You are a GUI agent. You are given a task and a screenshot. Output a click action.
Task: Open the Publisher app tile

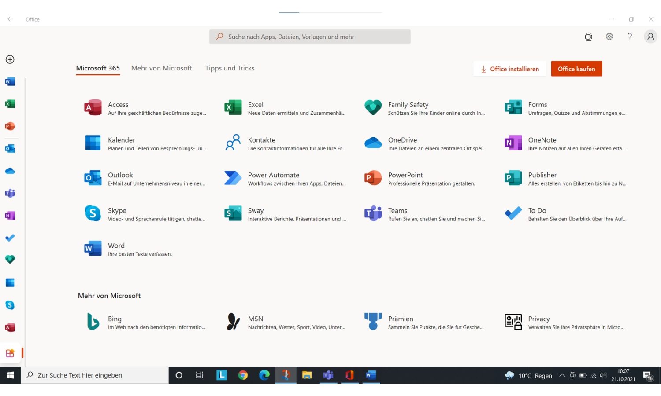565,179
